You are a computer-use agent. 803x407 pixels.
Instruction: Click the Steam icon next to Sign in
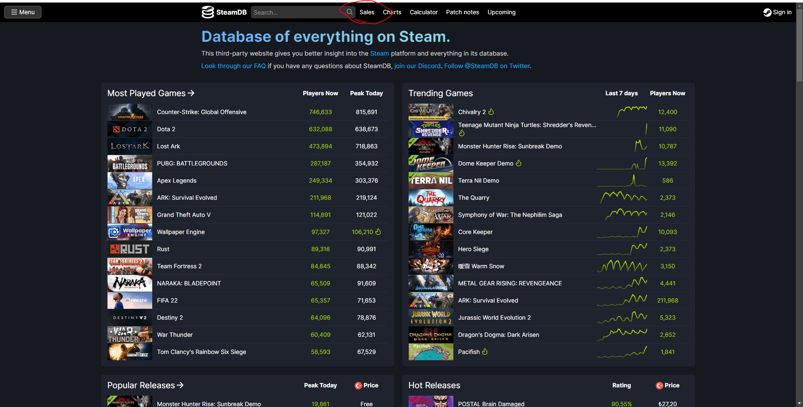coord(767,13)
